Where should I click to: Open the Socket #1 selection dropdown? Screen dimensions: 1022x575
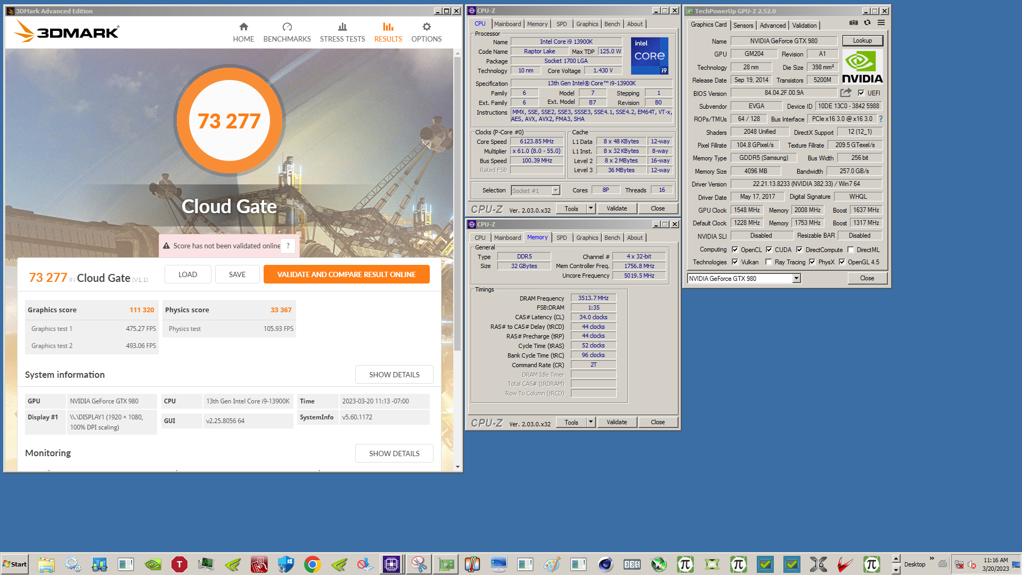point(555,190)
